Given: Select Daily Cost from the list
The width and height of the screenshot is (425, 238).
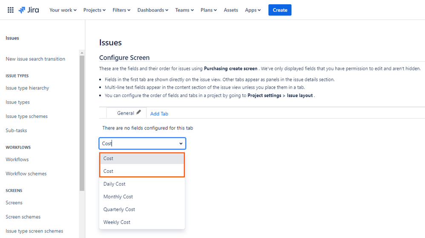Looking at the screenshot, I should point(142,184).
